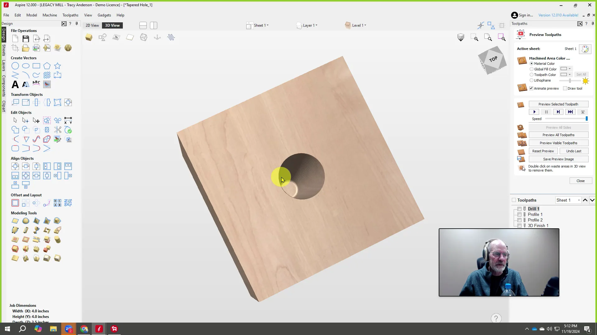
Task: Open the Layer 1 dropdown
Action: [x=307, y=25]
